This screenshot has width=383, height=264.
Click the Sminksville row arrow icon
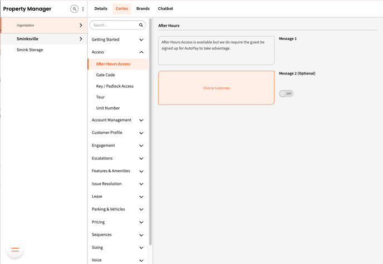click(x=81, y=39)
